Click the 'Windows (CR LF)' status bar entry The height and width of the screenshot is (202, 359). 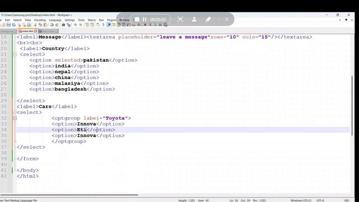301,200
